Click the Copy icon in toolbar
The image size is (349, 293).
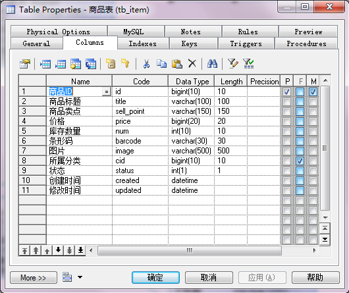(161, 64)
